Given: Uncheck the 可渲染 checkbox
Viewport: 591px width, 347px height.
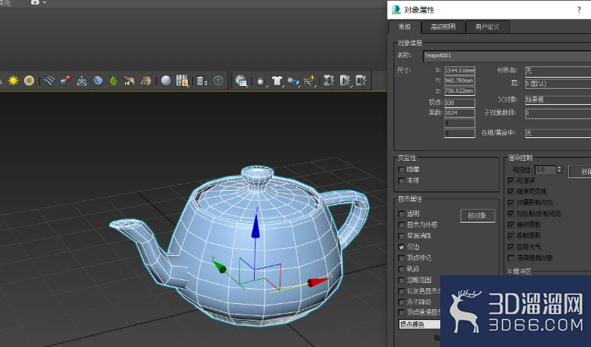Looking at the screenshot, I should [511, 181].
